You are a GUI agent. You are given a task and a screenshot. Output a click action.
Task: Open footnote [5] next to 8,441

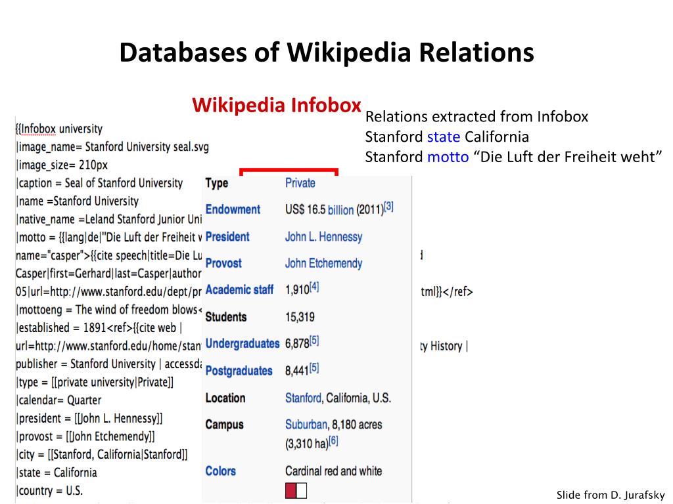[314, 367]
